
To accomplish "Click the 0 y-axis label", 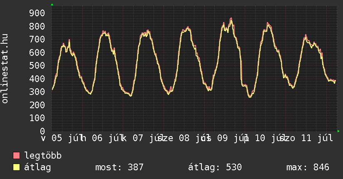I will pyautogui.click(x=42, y=131).
